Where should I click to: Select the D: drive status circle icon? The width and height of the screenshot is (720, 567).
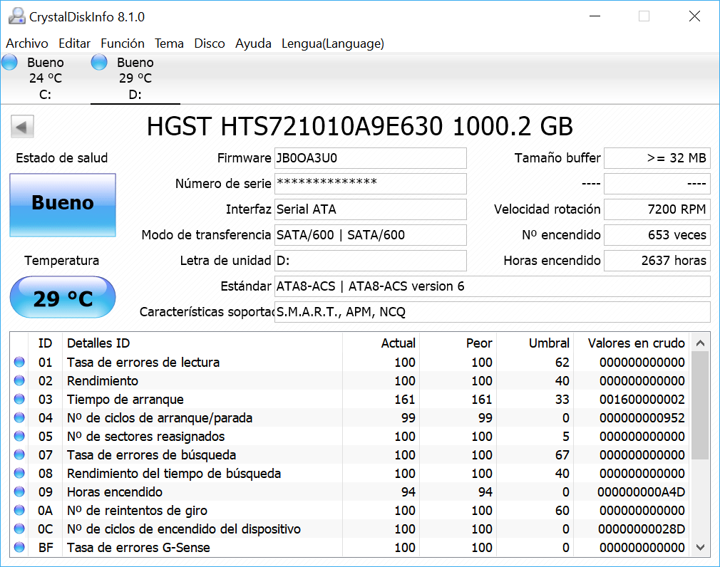tap(99, 62)
